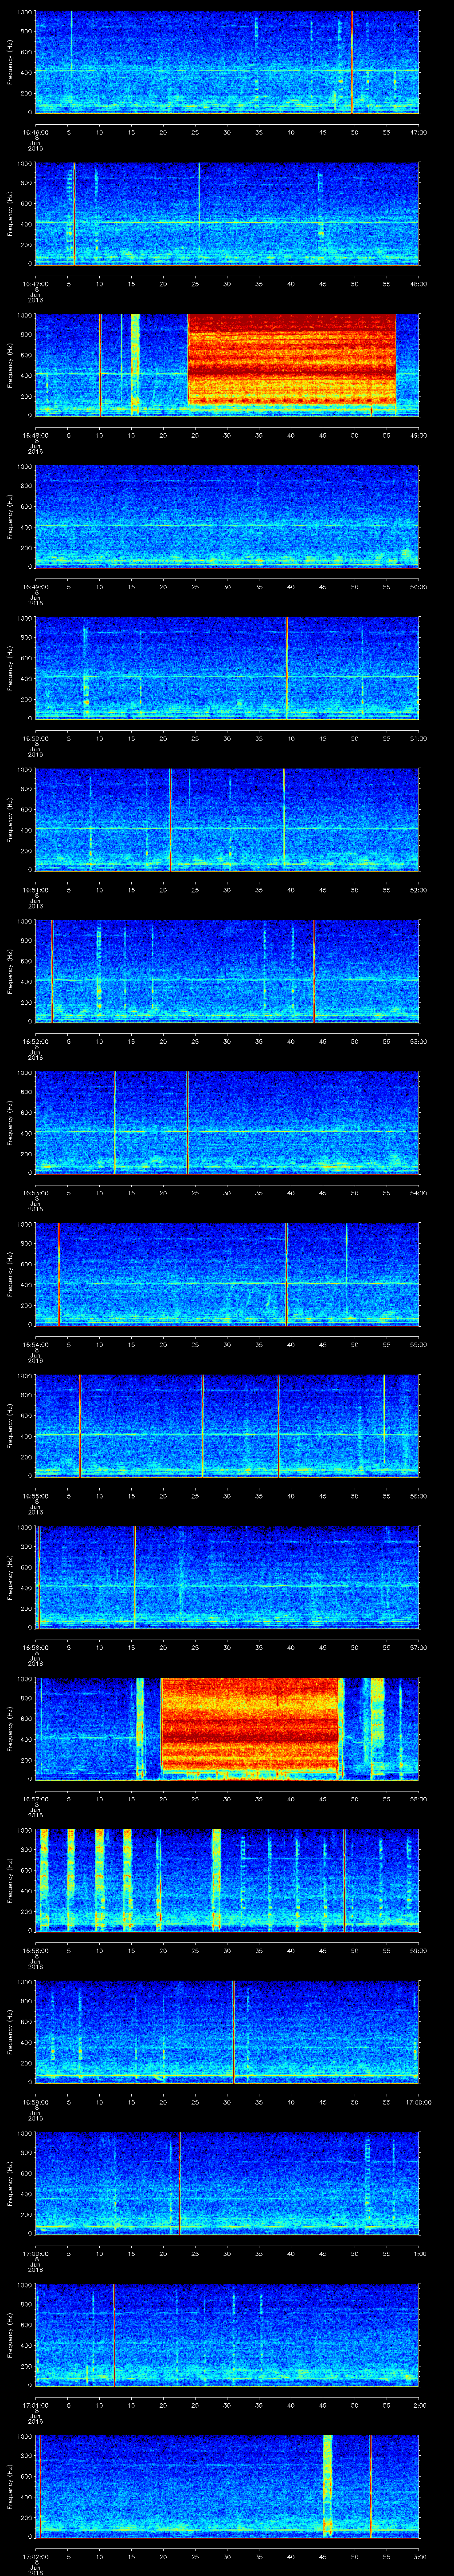Click the "16:54:00" start time label

point(36,1344)
